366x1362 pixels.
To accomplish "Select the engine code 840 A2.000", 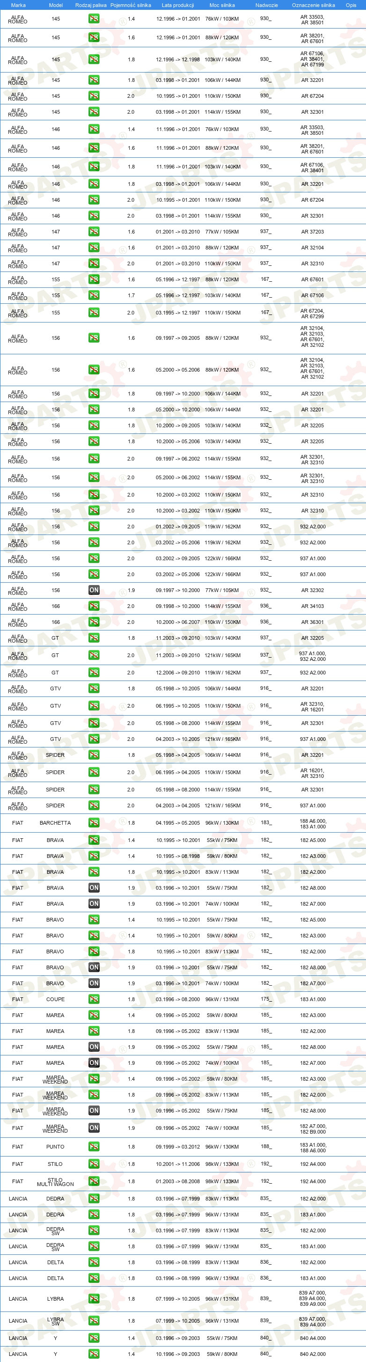I will [313, 1354].
